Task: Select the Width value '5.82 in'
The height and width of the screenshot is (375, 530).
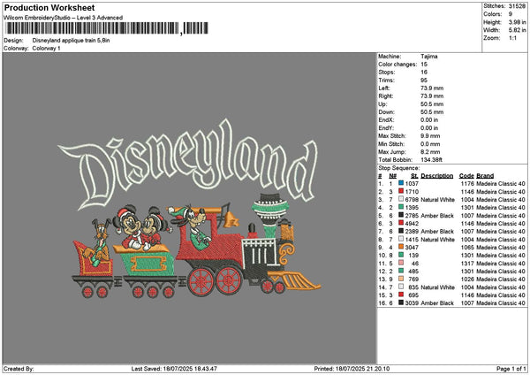Action: [517, 30]
